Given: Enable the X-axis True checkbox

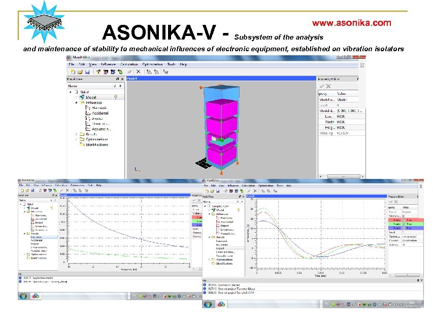Looking at the screenshot, I should tap(404, 220).
